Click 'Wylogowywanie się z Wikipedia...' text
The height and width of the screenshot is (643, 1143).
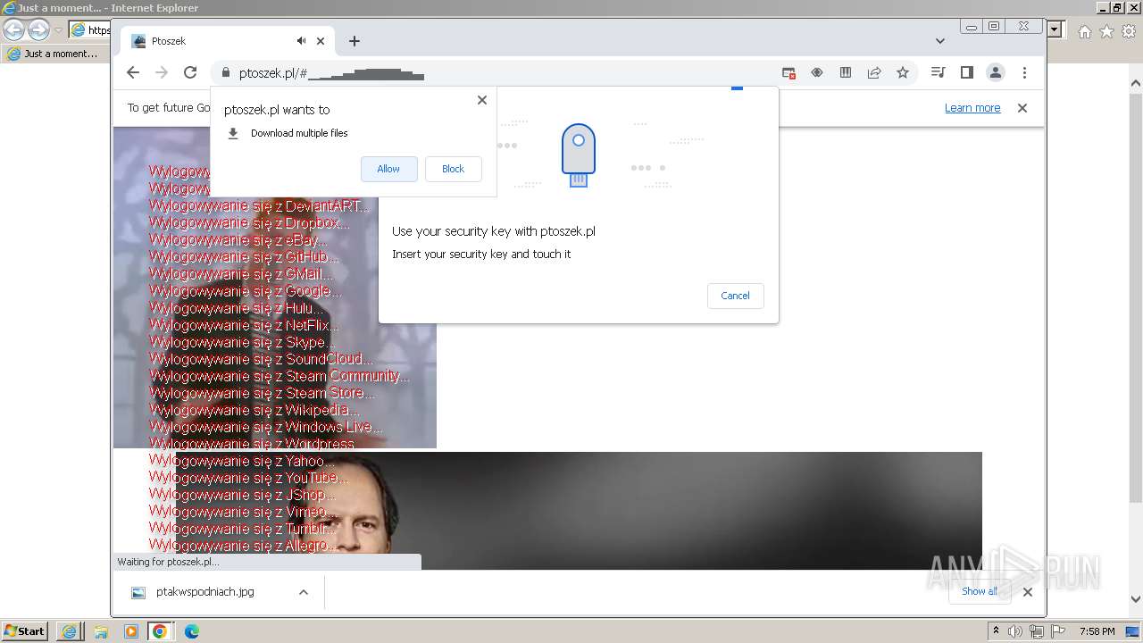[254, 410]
